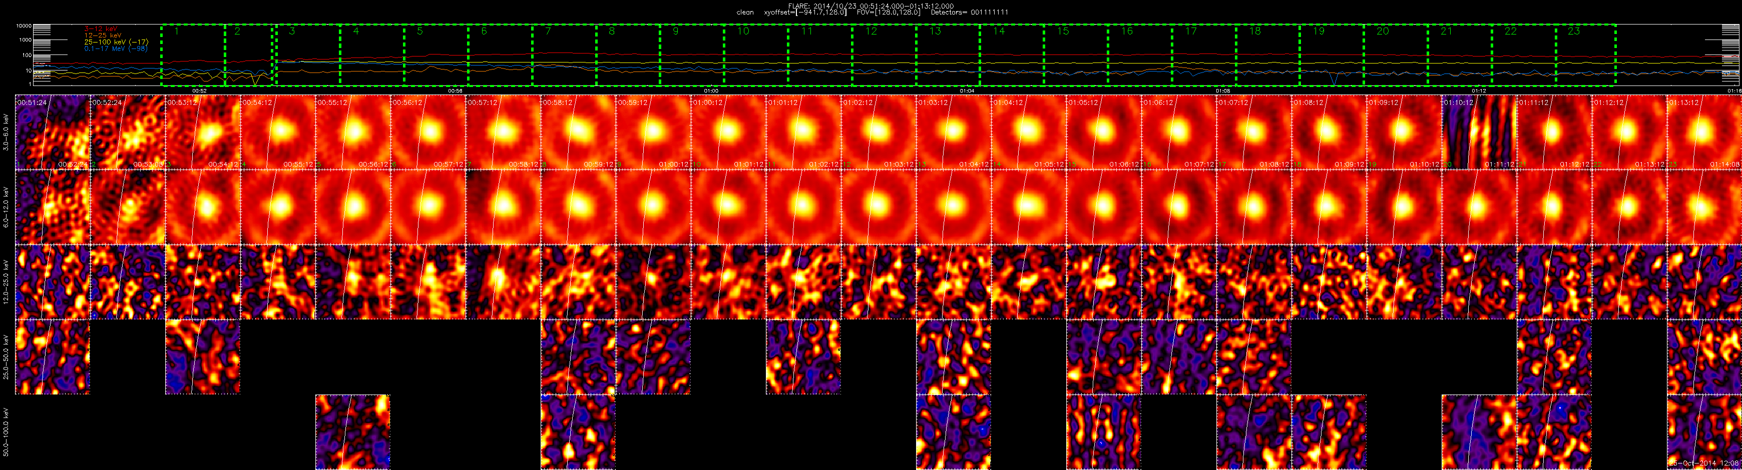Screen dimensions: 1742x470
Task: Pick interval 3 on the light-curve timeline
Action: click(308, 55)
